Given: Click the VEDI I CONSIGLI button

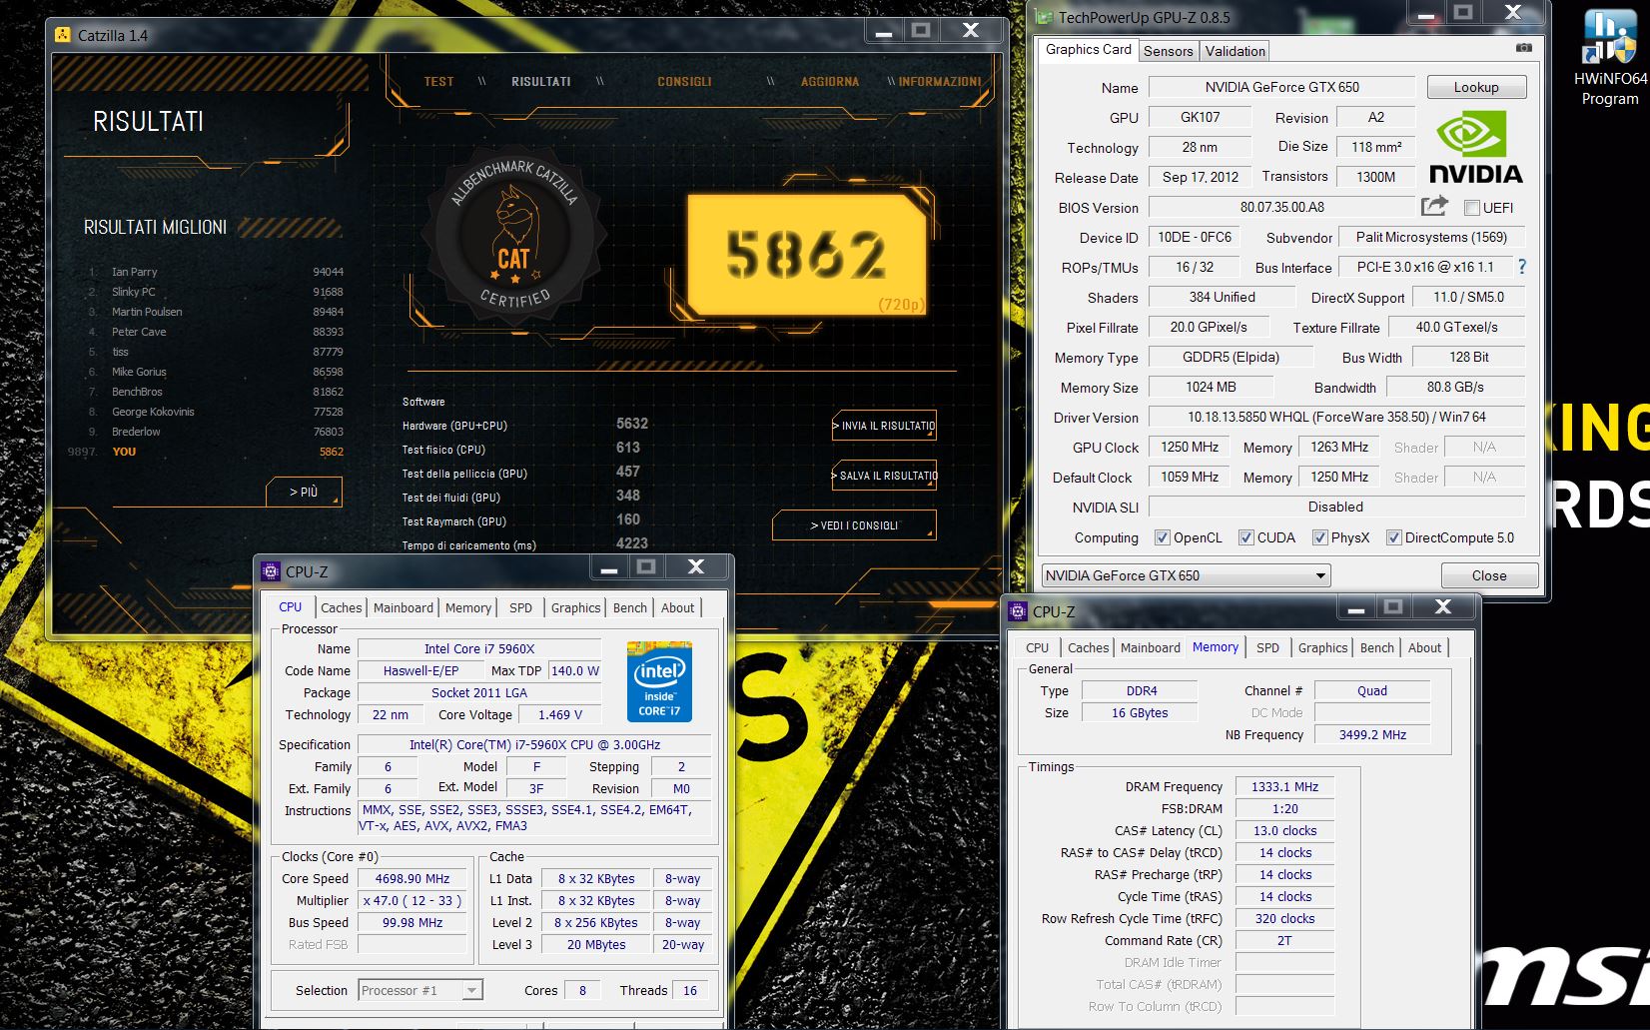Looking at the screenshot, I should click(x=854, y=525).
